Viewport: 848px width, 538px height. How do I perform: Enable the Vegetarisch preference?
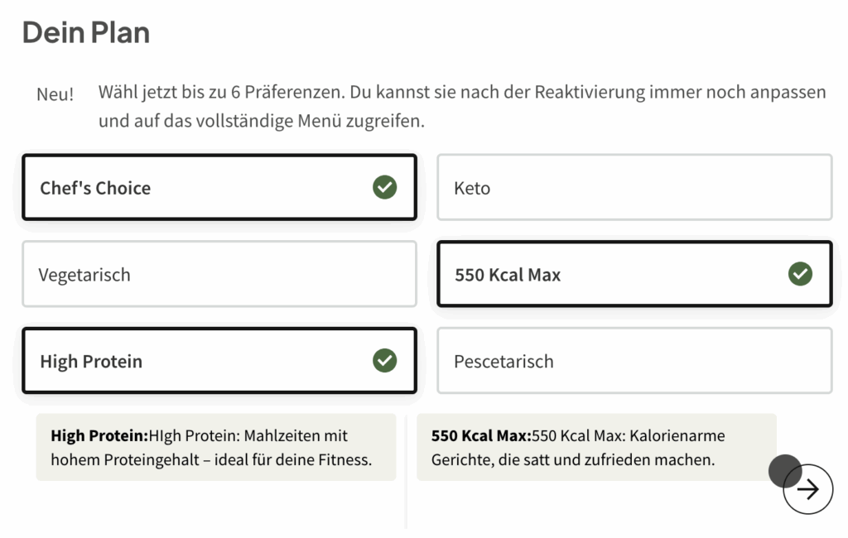(x=219, y=274)
